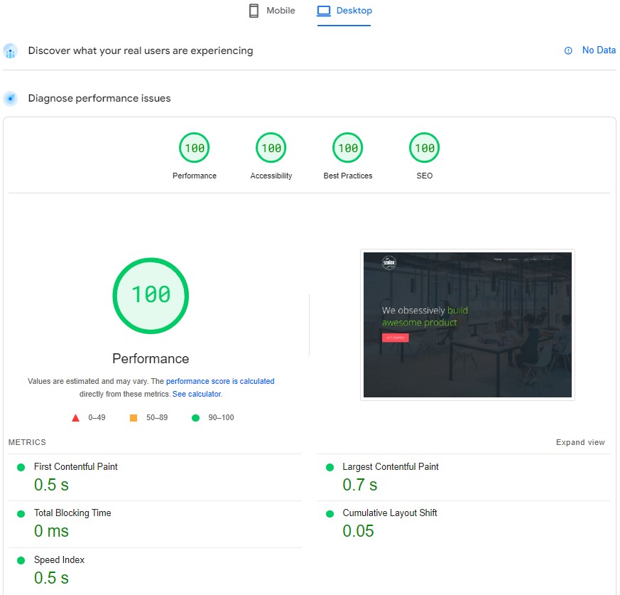This screenshot has width=620, height=595.
Task: Click the Total Blocking Time green dot
Action: 21,514
